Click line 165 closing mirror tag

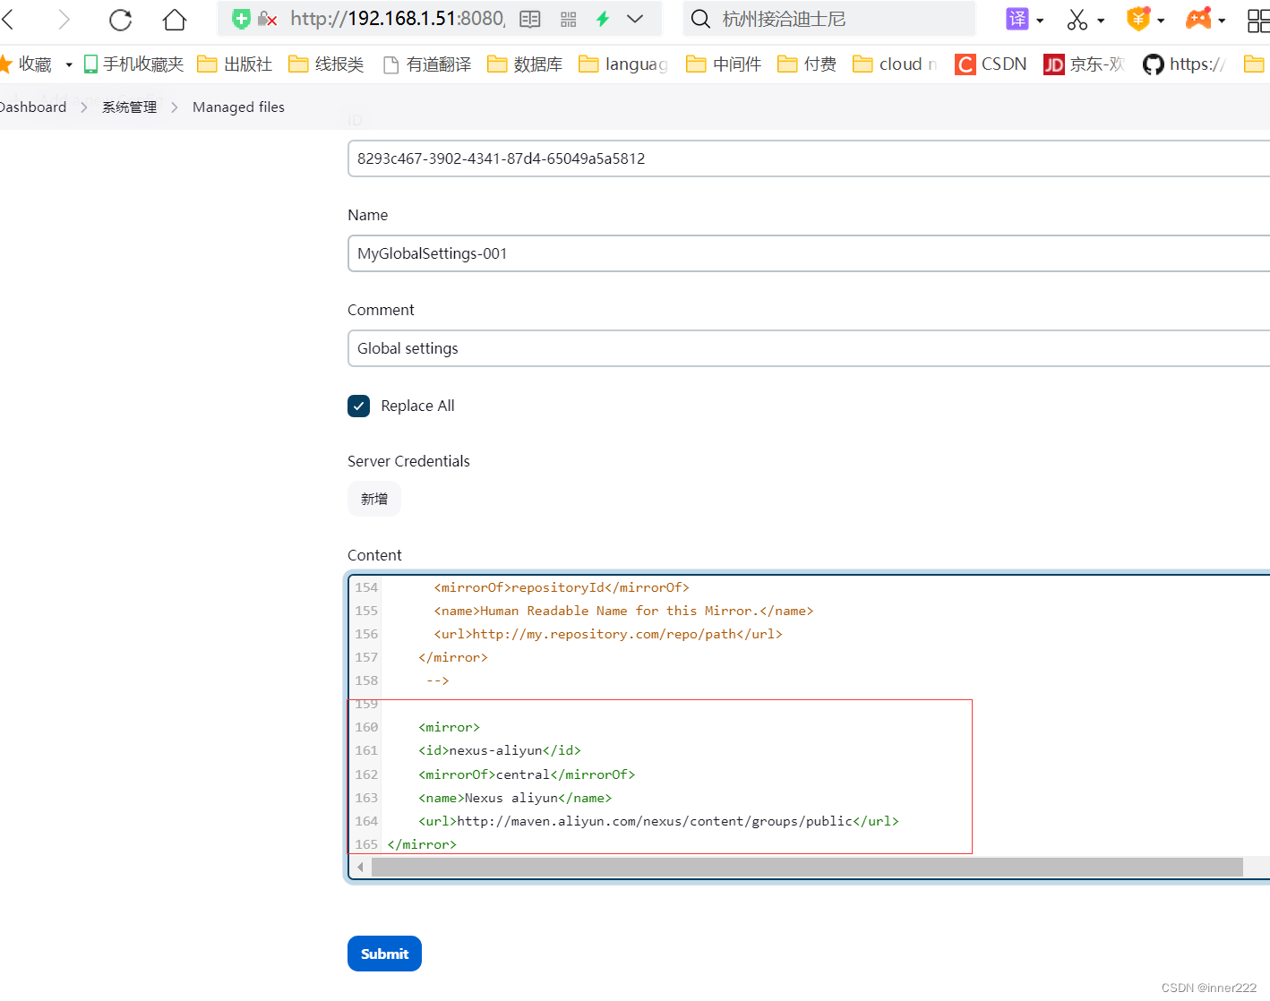[422, 844]
